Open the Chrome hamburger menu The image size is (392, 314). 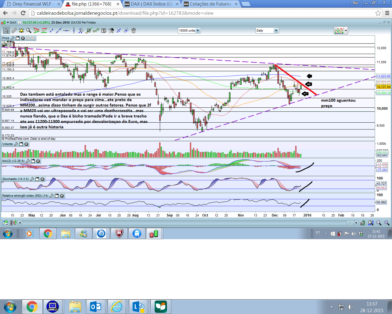click(387, 13)
